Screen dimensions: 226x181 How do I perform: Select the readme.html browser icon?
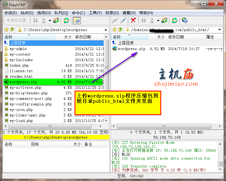pyautogui.click(x=6, y=76)
